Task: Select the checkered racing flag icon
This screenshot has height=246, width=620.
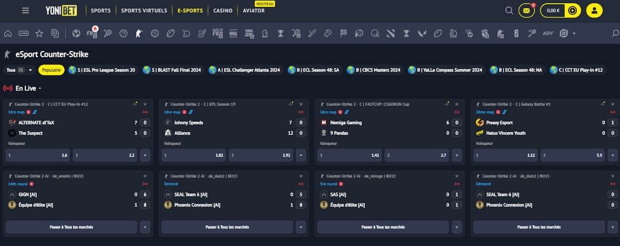Action: tap(344, 34)
